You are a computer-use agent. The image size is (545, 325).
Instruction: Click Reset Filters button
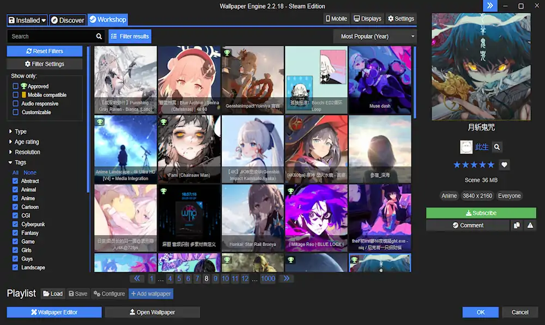coord(45,51)
